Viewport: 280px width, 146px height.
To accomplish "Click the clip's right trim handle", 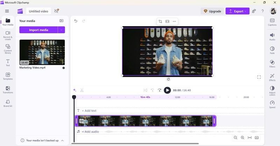I will pos(215,121).
